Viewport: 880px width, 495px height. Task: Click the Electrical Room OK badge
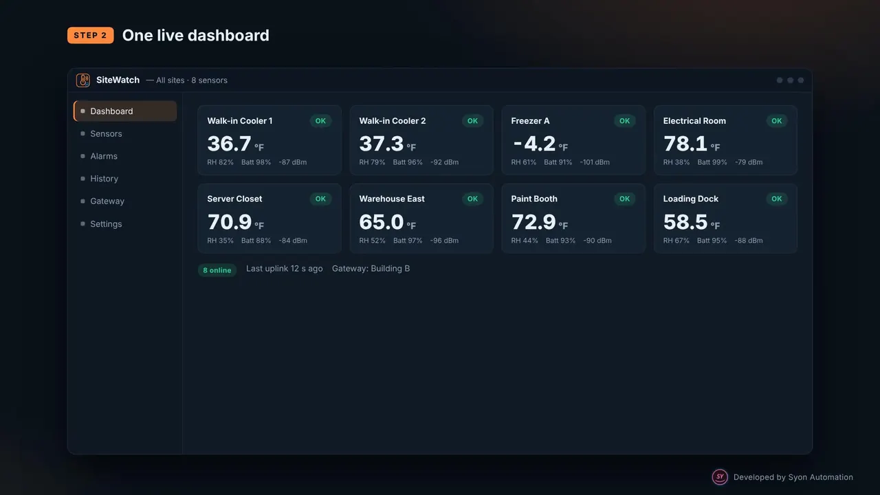[x=776, y=121]
